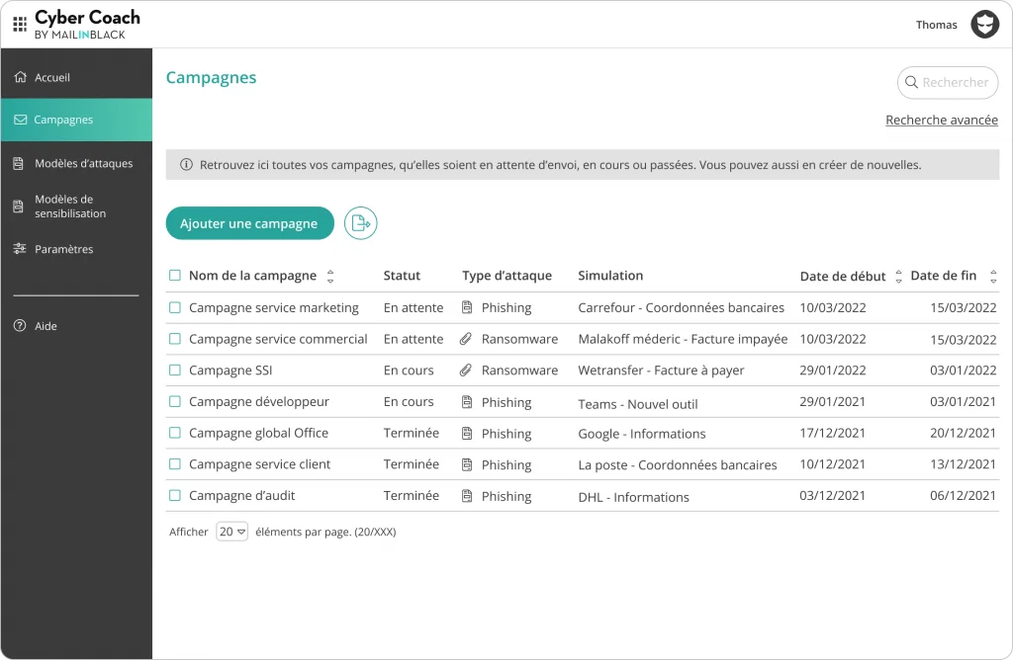1013x660 pixels.
Task: Open the app grid launcher icon
Action: pos(20,25)
